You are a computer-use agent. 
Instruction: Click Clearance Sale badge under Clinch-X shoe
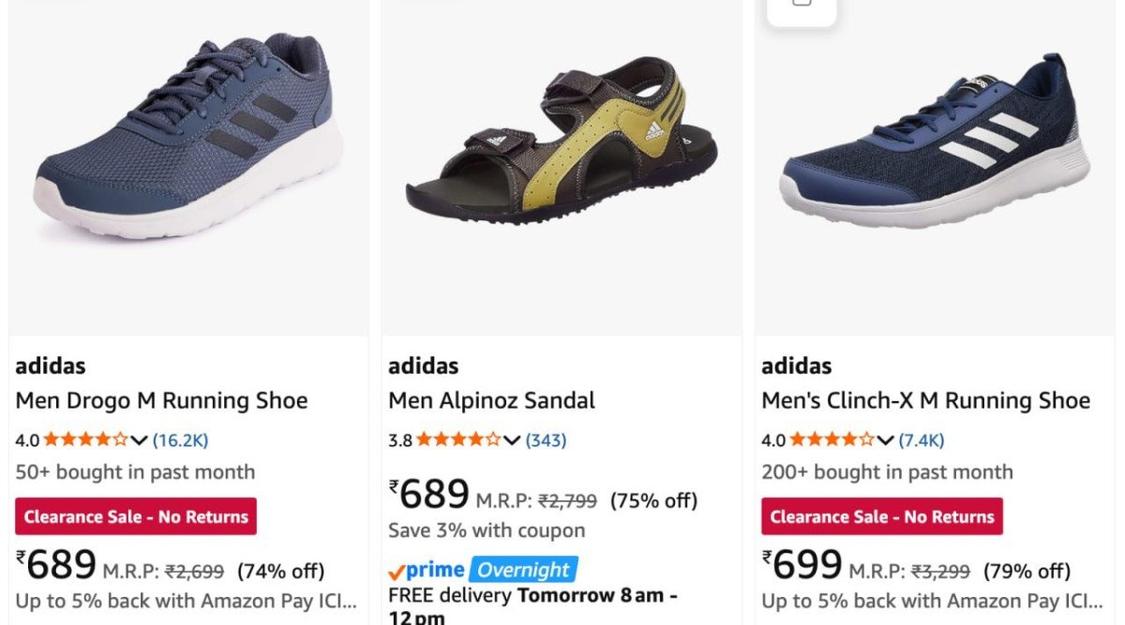click(x=882, y=516)
